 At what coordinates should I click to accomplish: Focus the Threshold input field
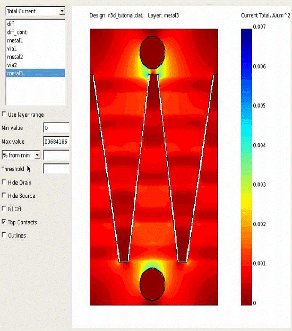click(56, 169)
